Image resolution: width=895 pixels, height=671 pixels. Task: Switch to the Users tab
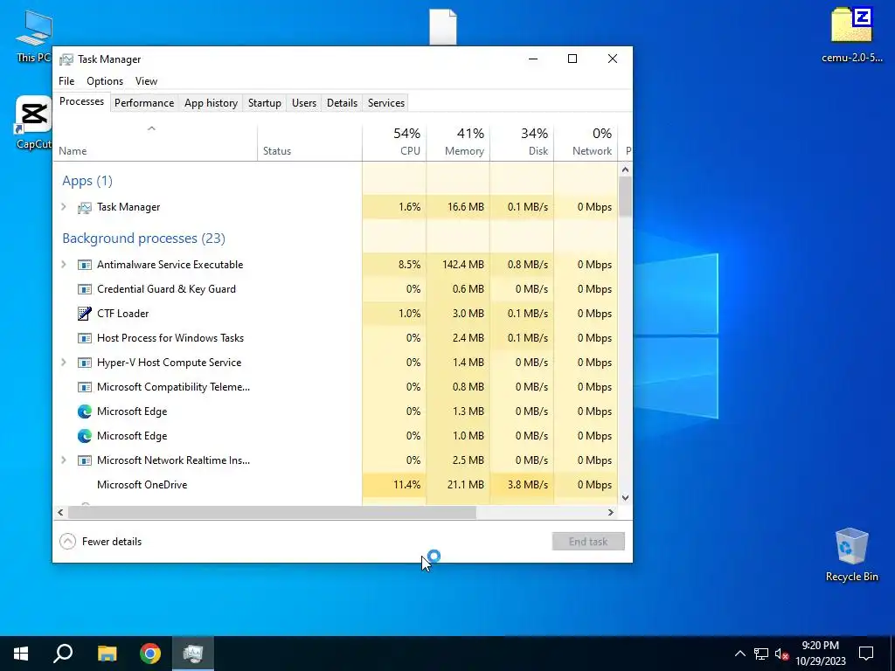point(303,103)
